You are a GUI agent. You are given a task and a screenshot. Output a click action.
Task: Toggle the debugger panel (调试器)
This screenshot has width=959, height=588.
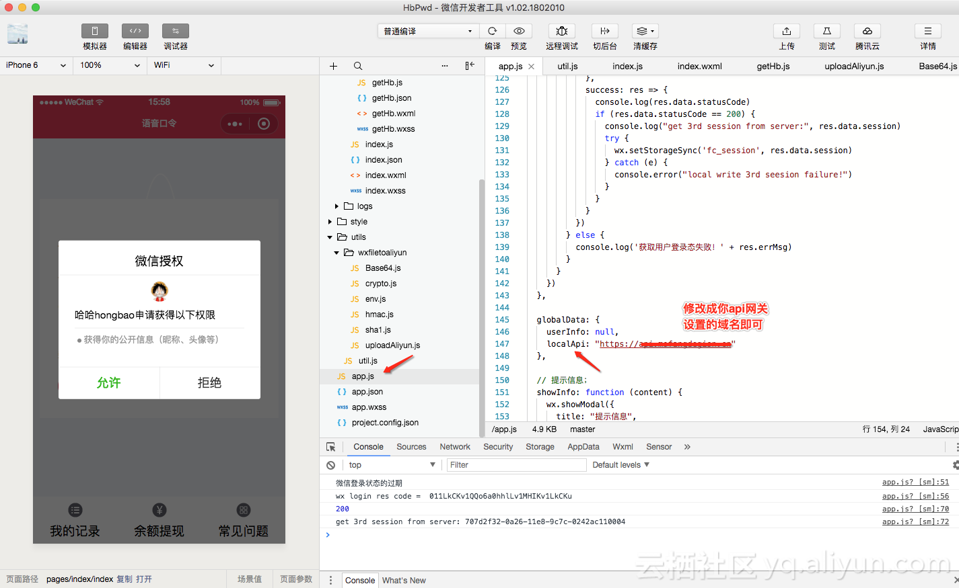click(x=176, y=31)
